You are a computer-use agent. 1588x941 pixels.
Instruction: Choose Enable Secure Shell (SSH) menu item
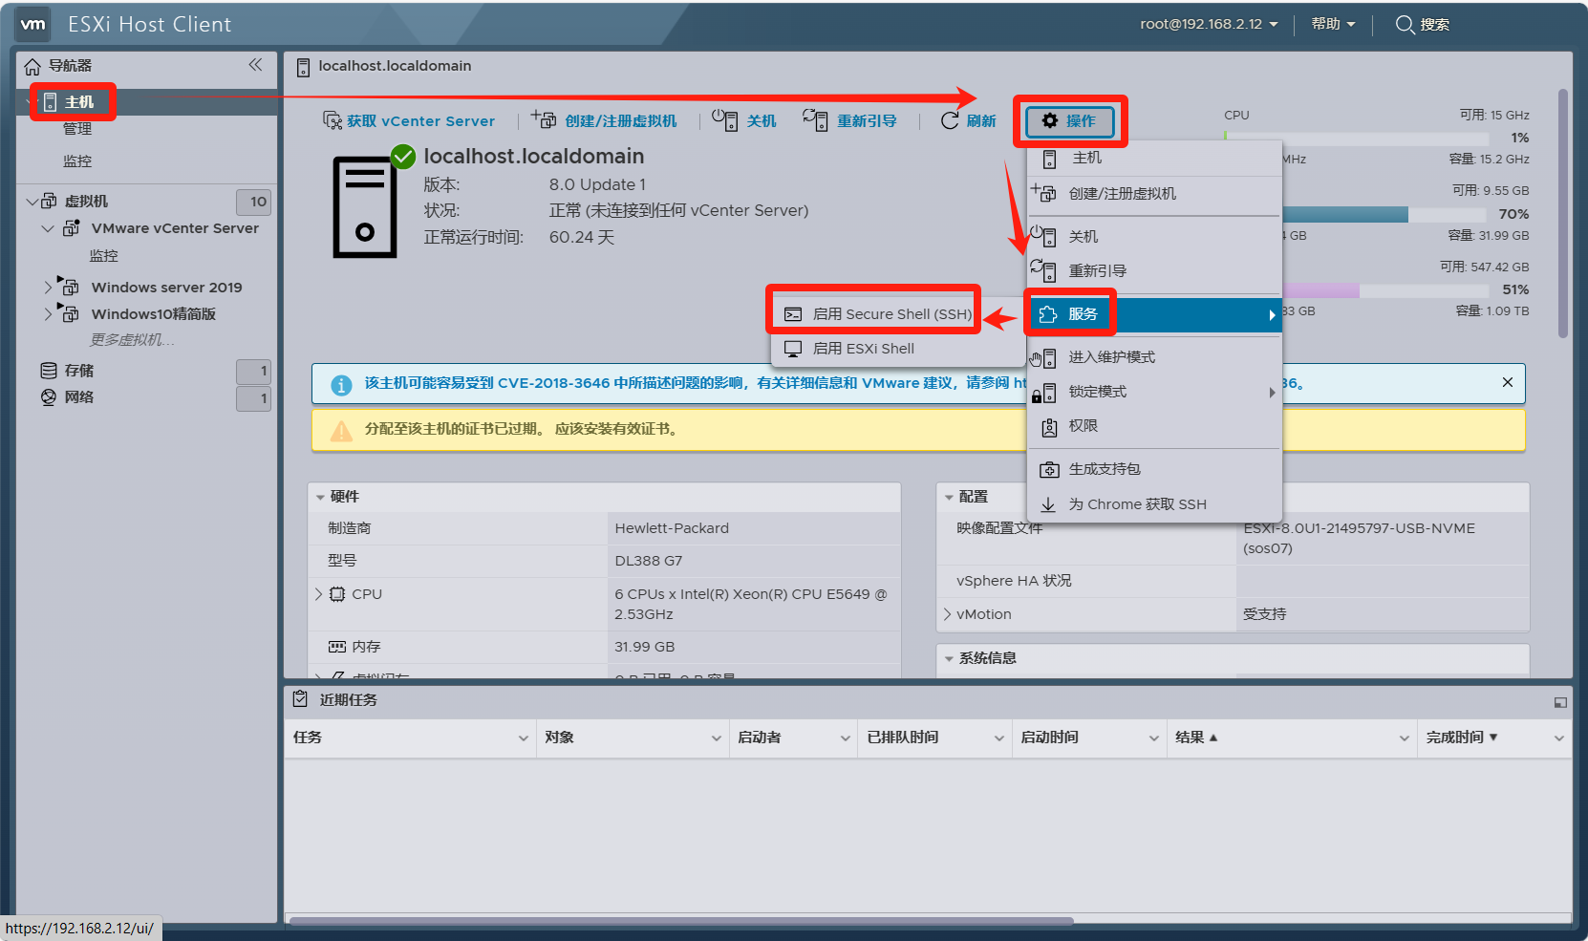(891, 314)
